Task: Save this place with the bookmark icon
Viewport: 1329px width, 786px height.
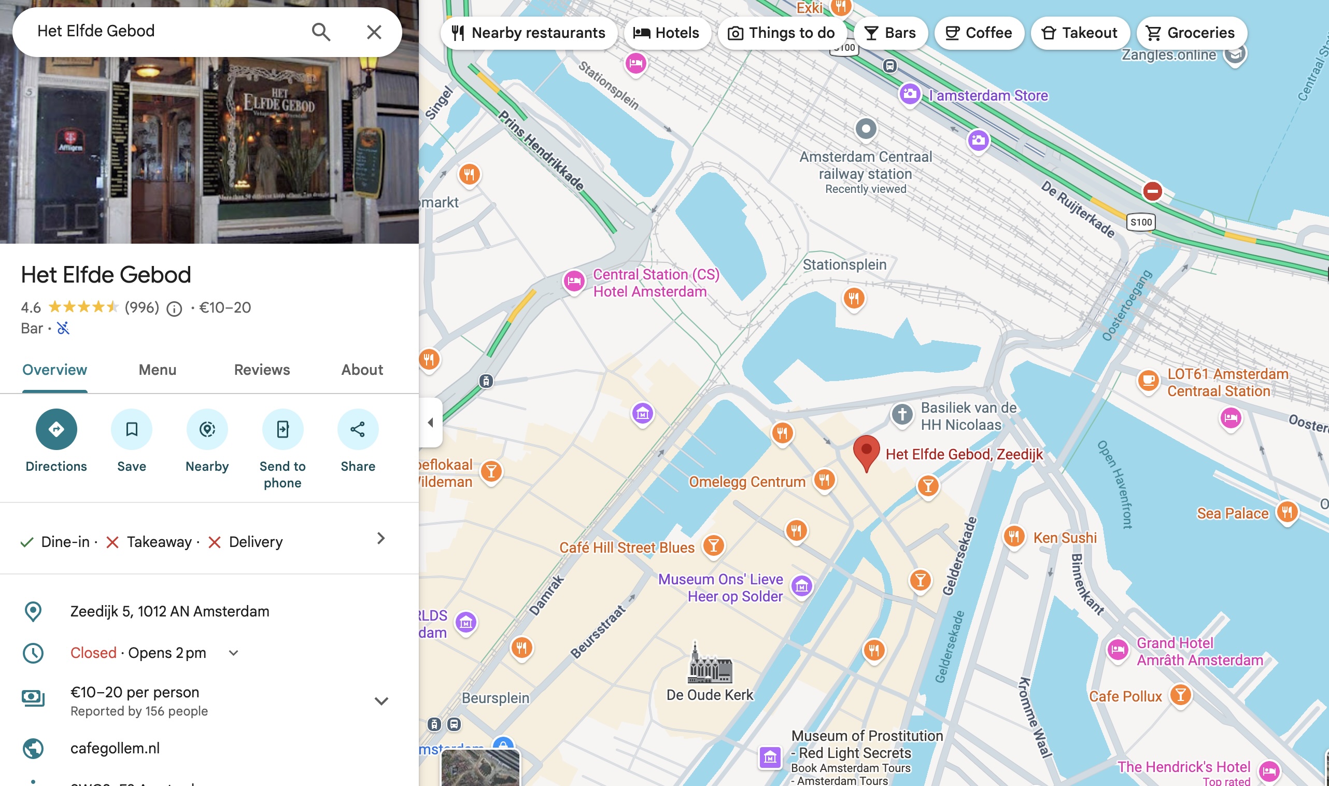Action: pos(131,429)
